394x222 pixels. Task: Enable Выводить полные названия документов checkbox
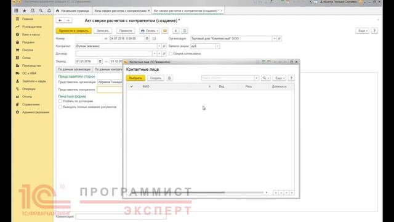pyautogui.click(x=60, y=107)
